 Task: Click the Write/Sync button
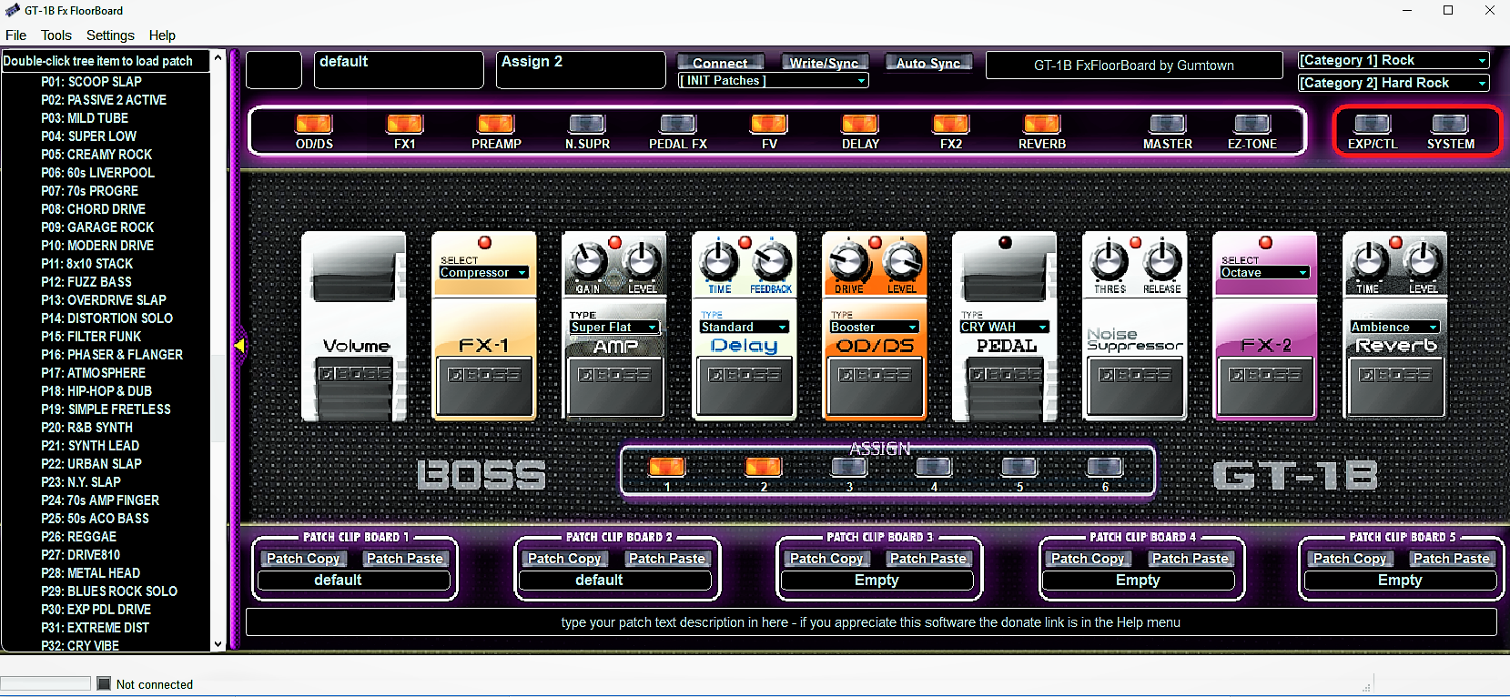click(x=824, y=63)
